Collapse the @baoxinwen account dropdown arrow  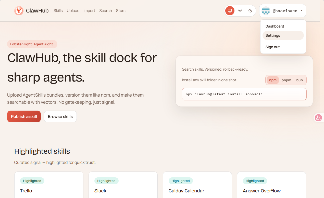pos(301,11)
